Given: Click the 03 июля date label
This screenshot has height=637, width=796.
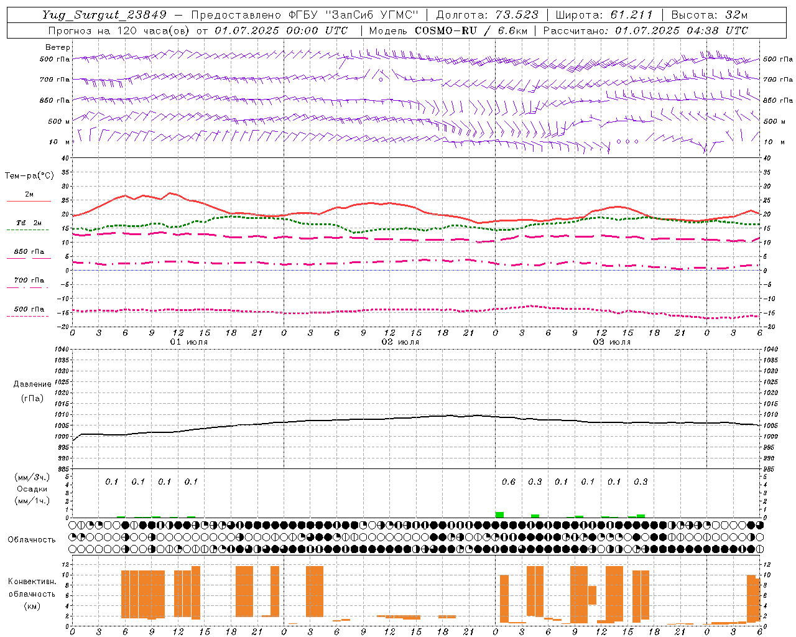Looking at the screenshot, I should [611, 342].
